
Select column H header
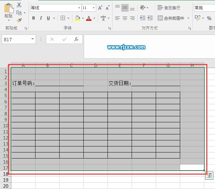point(192,65)
